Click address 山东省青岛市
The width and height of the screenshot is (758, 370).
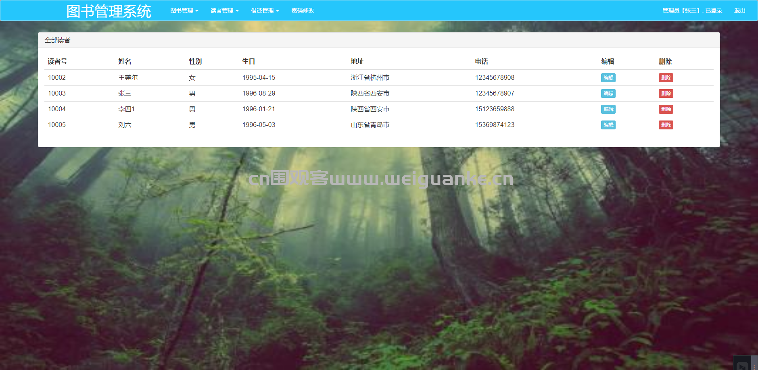(x=370, y=125)
